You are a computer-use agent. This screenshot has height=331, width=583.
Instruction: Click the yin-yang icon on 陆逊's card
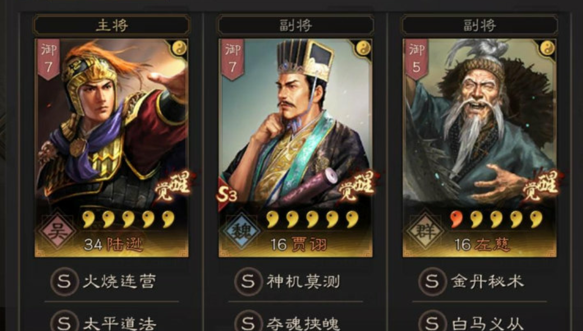tap(179, 48)
